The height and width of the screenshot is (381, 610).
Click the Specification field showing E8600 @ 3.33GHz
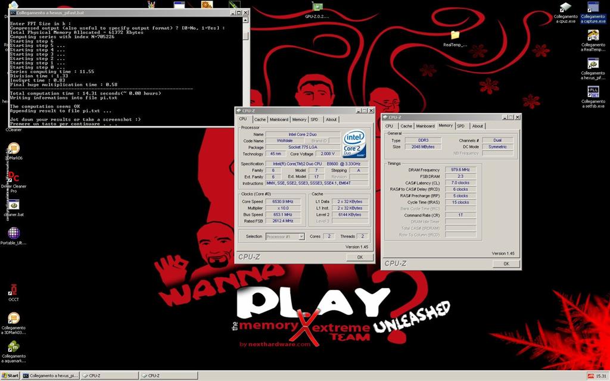(x=317, y=164)
